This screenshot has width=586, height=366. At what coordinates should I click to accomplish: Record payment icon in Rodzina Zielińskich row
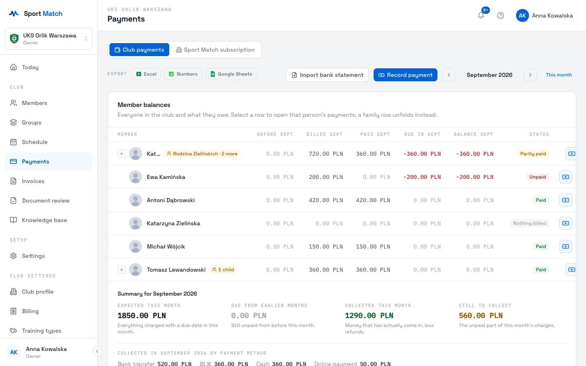571,154
